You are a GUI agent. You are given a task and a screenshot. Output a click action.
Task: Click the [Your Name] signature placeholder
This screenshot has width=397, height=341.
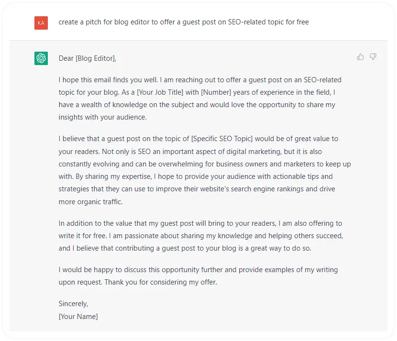pos(78,317)
